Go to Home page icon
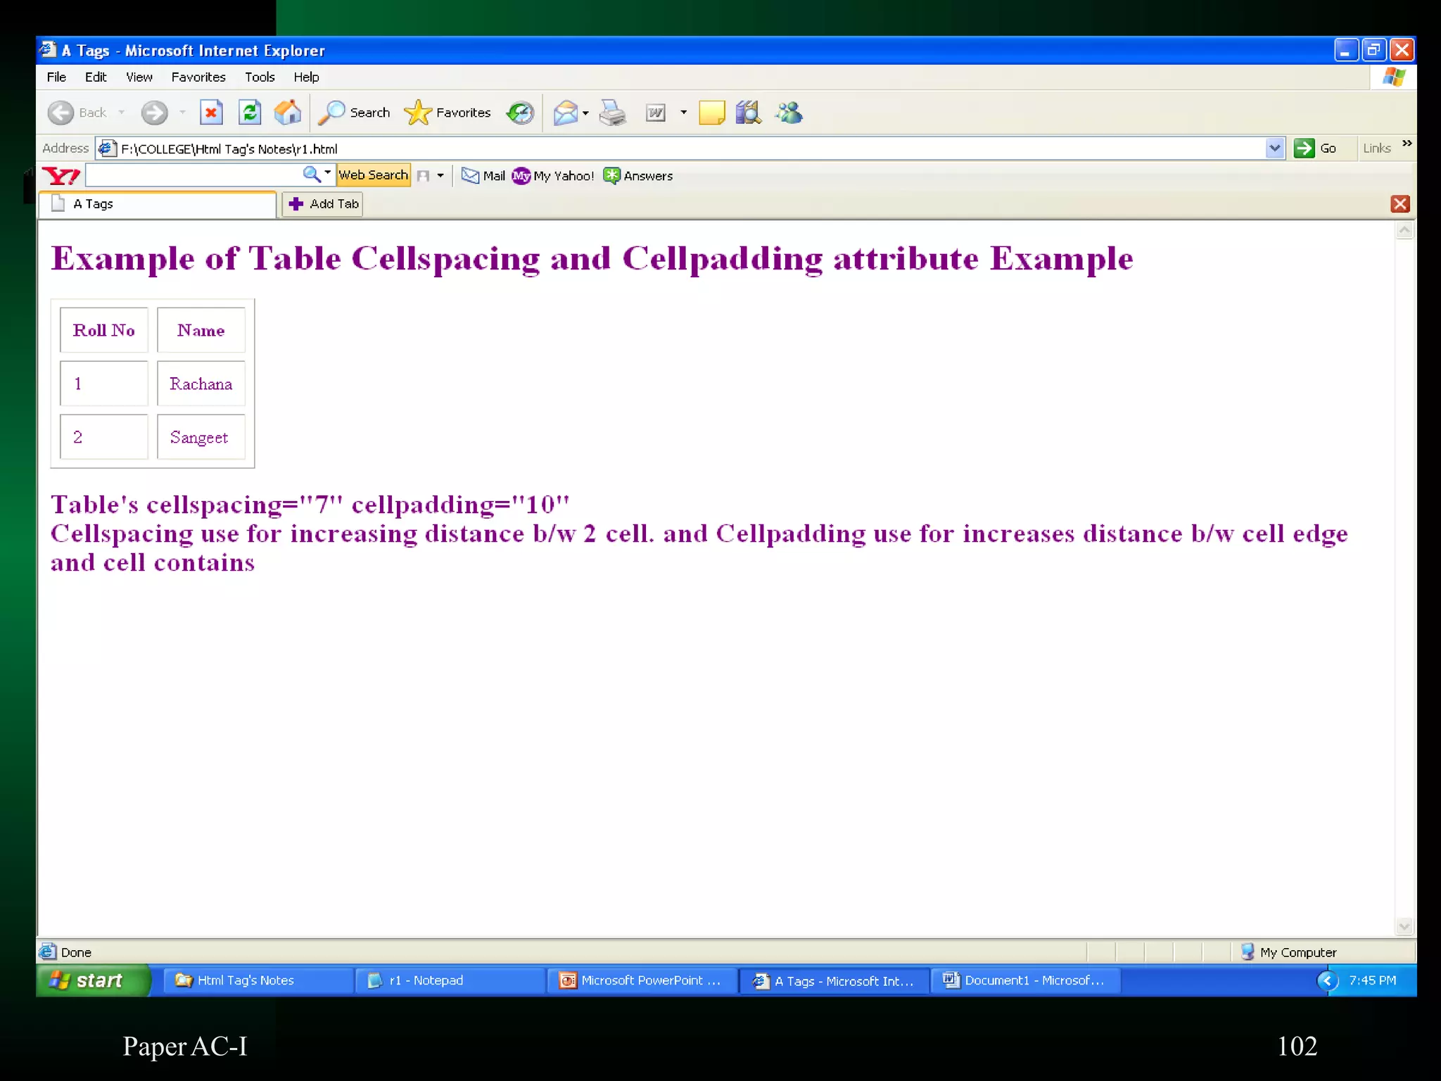 coord(288,113)
